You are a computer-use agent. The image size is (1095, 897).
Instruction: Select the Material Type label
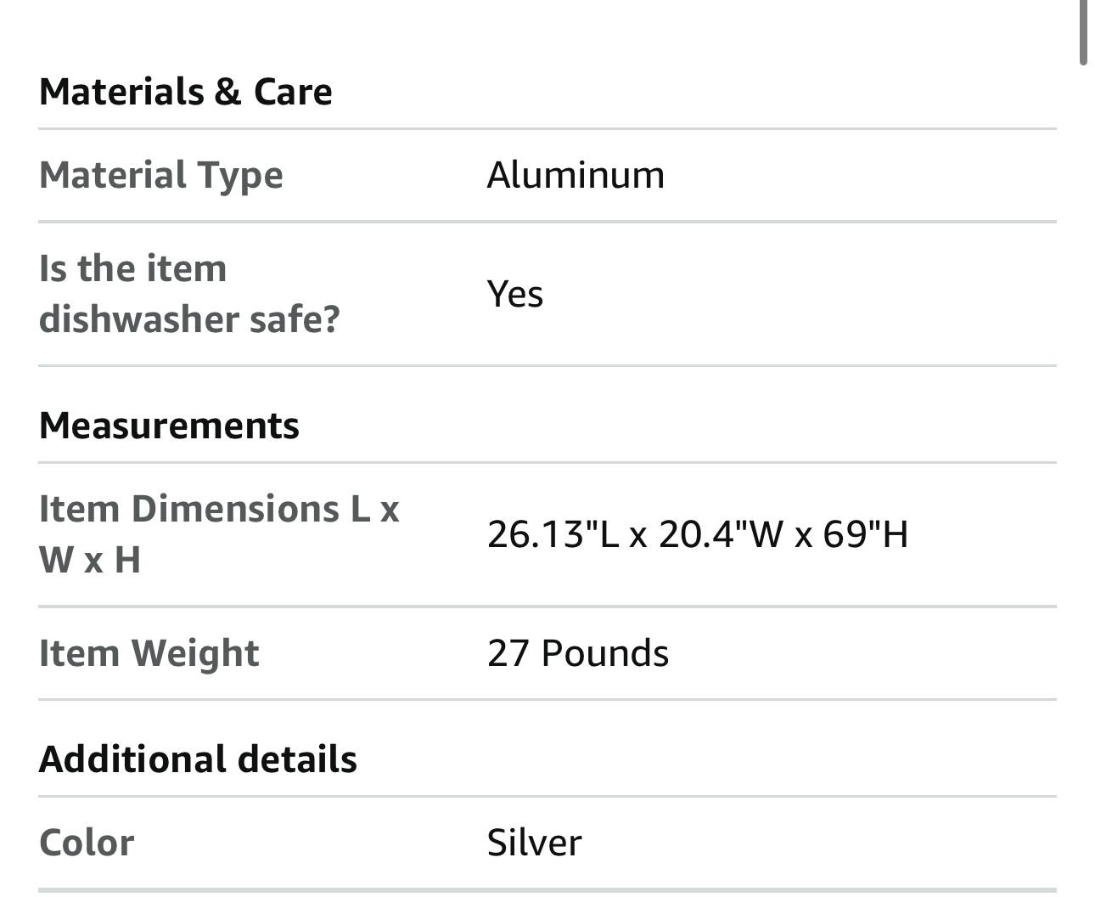[161, 175]
